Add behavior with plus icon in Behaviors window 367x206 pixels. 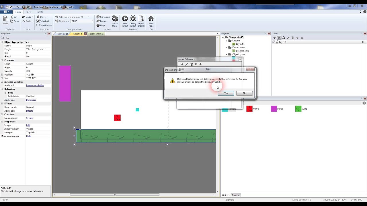click(x=182, y=64)
